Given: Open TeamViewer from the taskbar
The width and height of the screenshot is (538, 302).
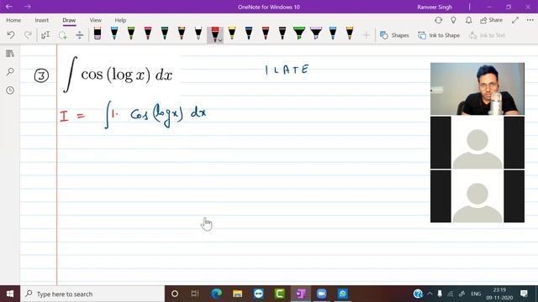Looking at the screenshot, I should 259,294.
